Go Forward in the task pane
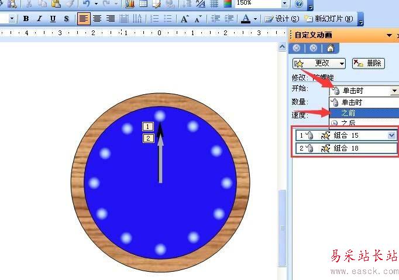This screenshot has height=280, width=399. coord(314,48)
